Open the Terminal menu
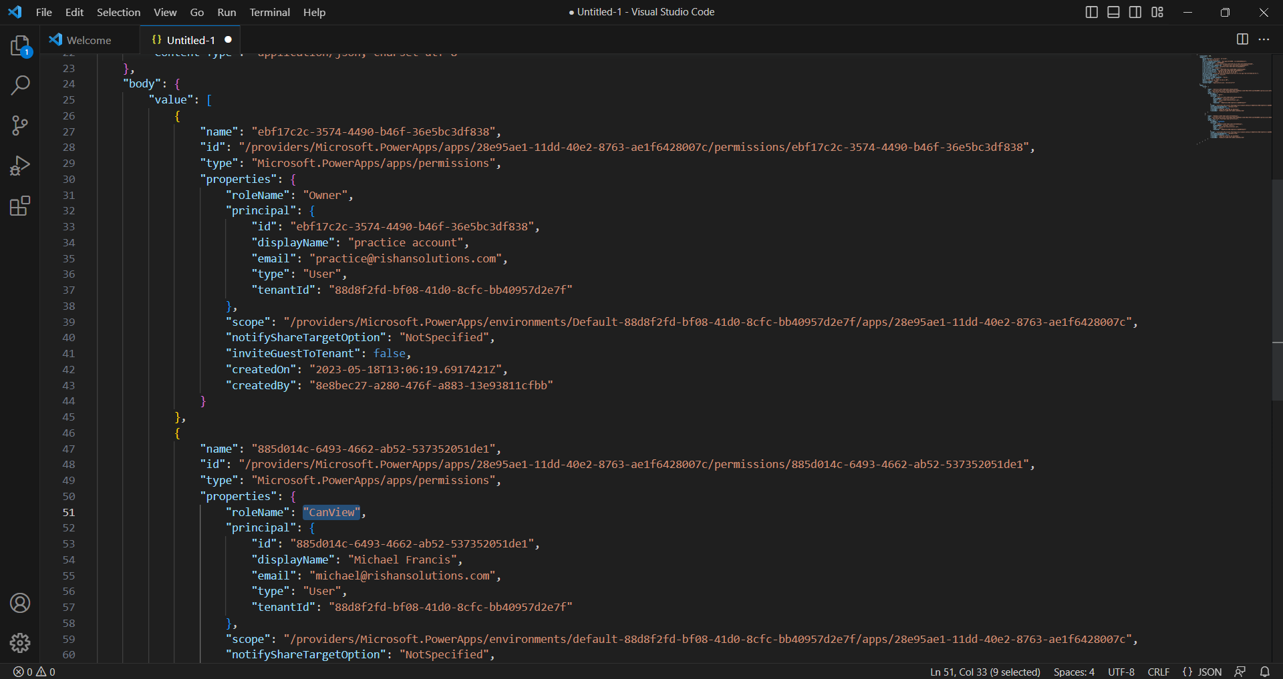Screen dimensions: 1283x679 (x=269, y=12)
